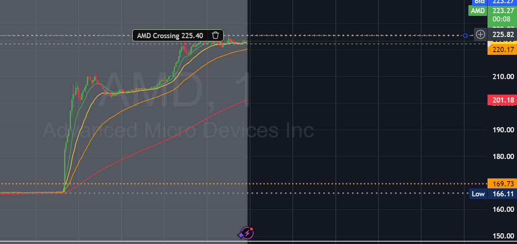The image size is (517, 244).
Task: Click the orange 220.17 moving average price label
Action: [x=502, y=50]
